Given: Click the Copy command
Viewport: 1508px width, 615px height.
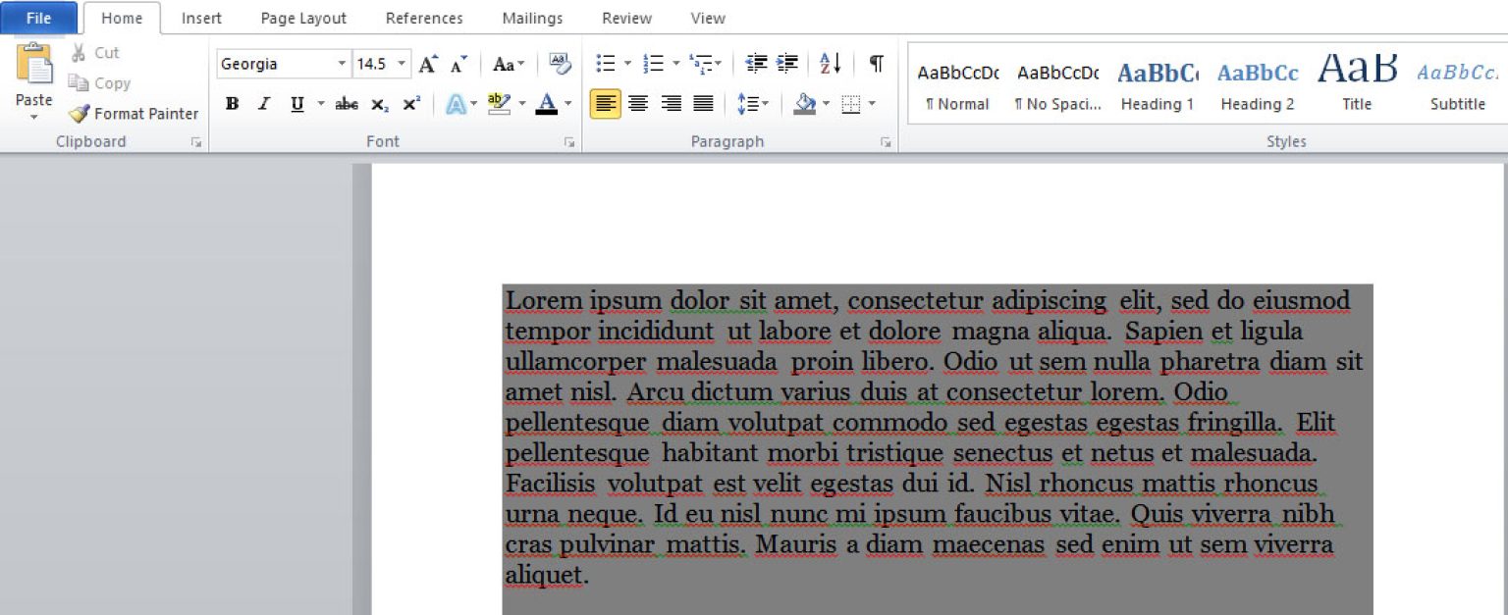Looking at the screenshot, I should click(108, 83).
